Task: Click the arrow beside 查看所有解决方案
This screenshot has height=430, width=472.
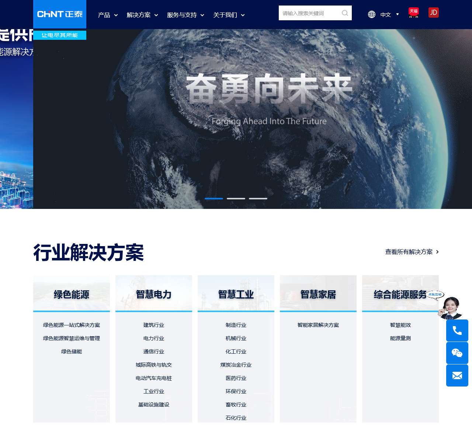Action: pos(437,252)
